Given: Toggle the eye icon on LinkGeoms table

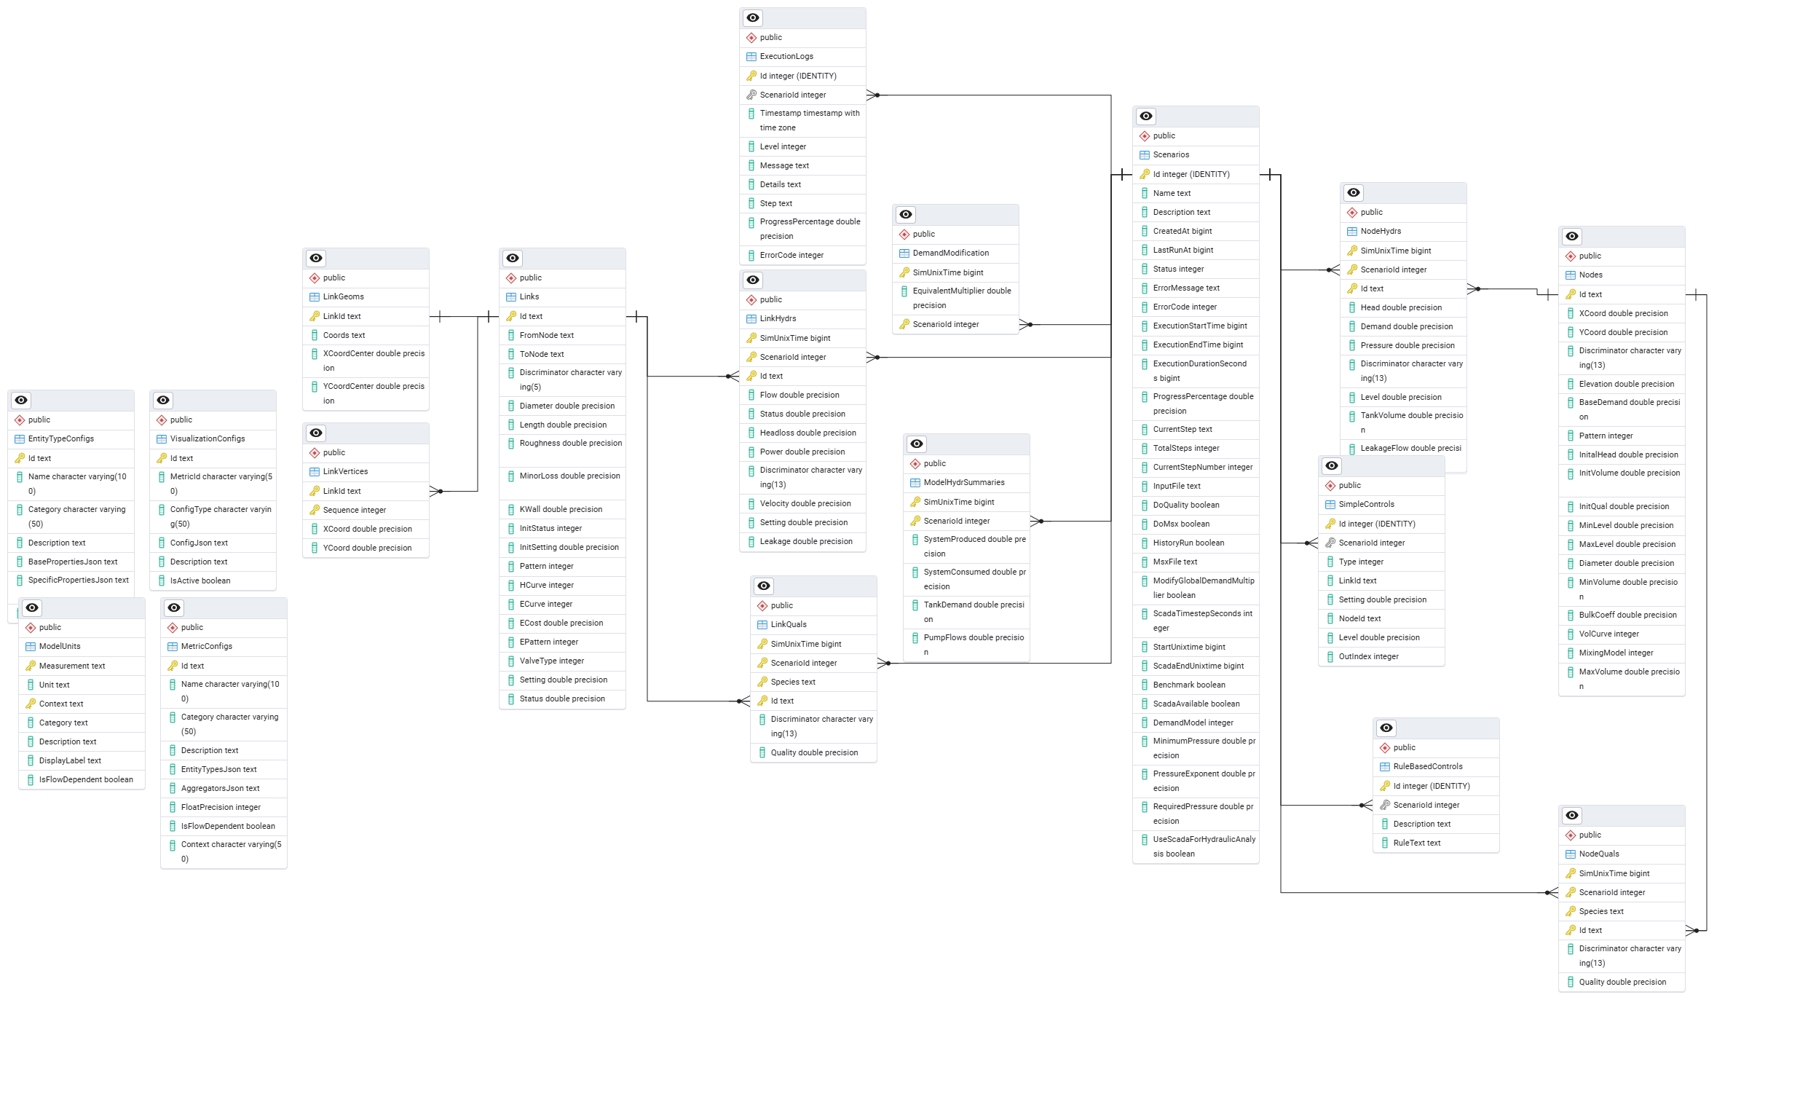Looking at the screenshot, I should click(316, 258).
